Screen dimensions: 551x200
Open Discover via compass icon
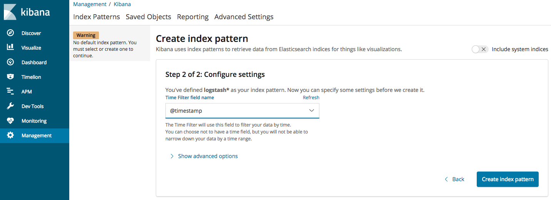click(10, 33)
